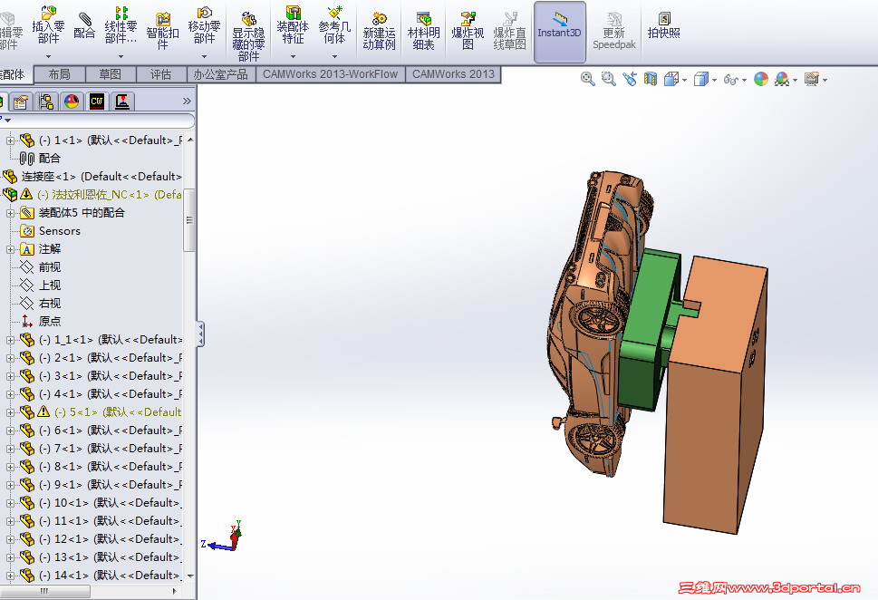Take a snapshot with 拍快照
The width and height of the screenshot is (878, 600).
[663, 25]
